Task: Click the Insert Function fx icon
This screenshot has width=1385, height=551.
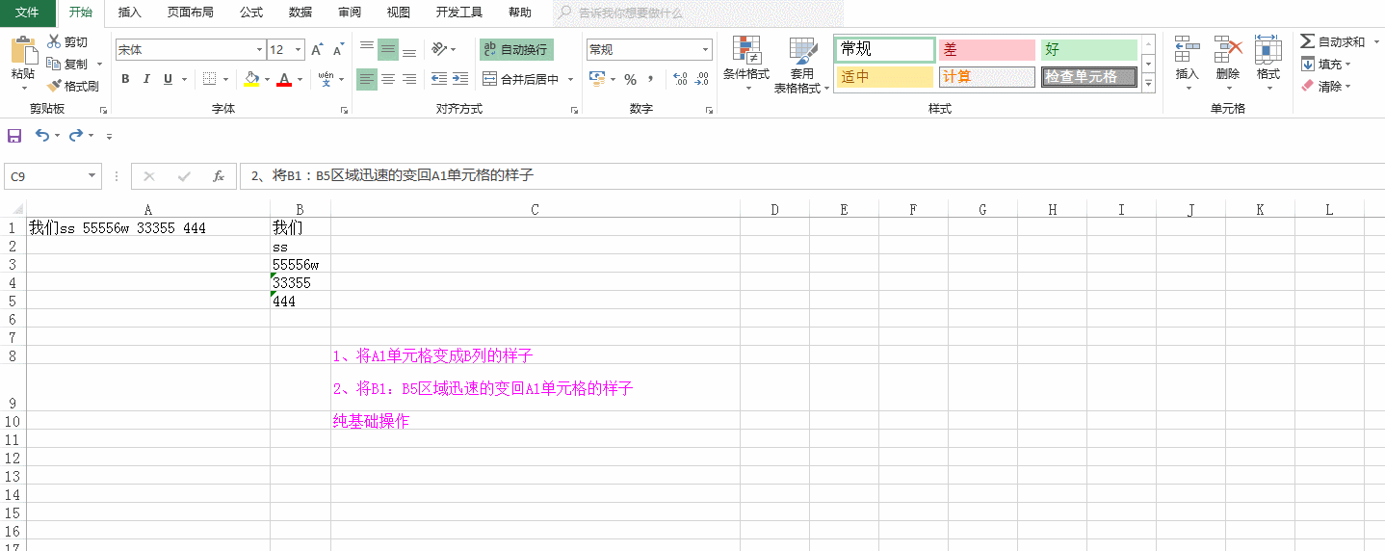Action: (219, 176)
